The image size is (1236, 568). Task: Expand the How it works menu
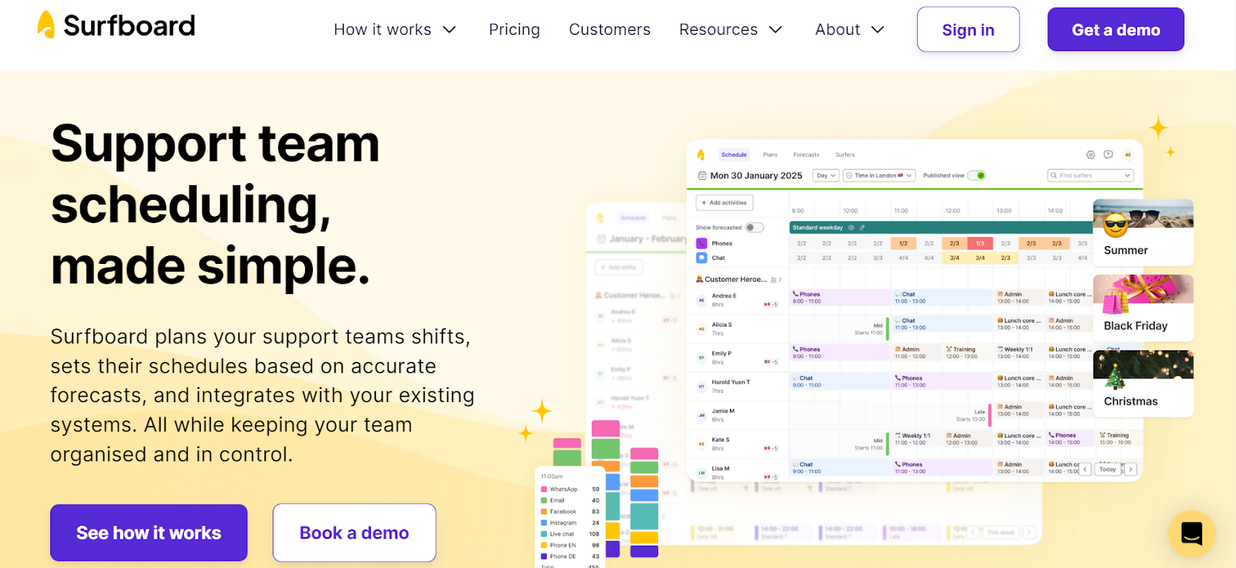pos(395,29)
